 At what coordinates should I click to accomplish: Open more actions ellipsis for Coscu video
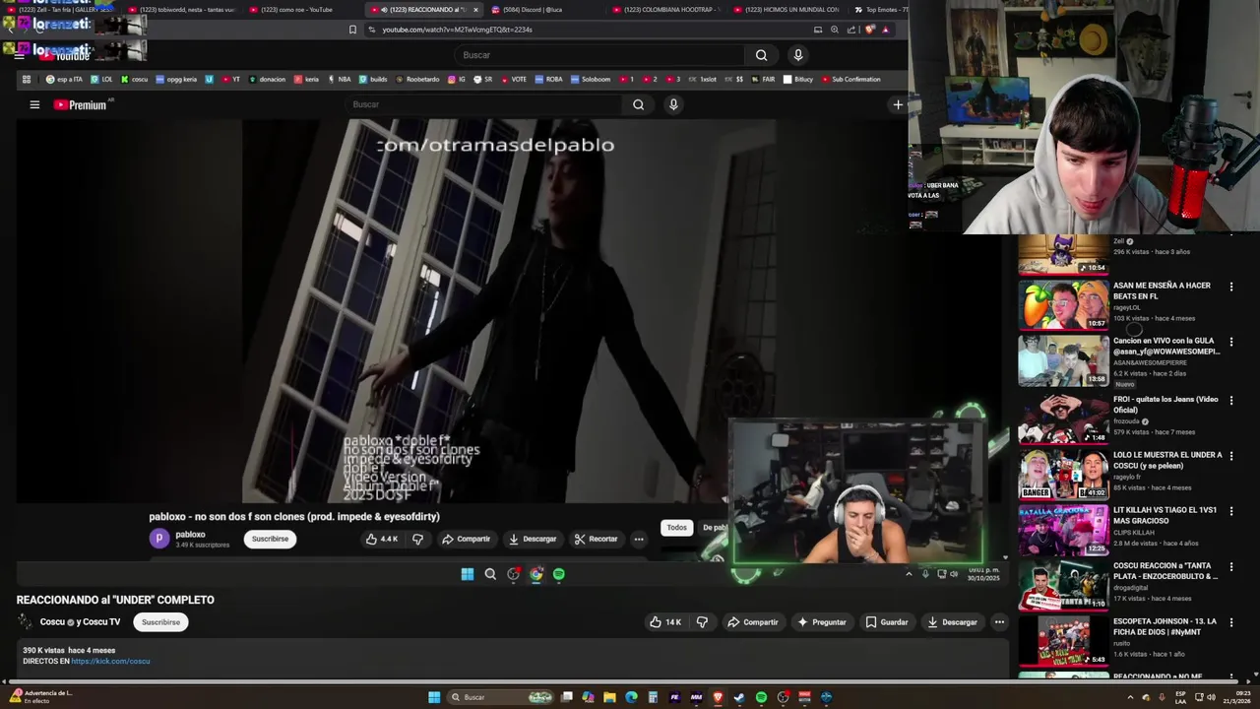tap(999, 622)
